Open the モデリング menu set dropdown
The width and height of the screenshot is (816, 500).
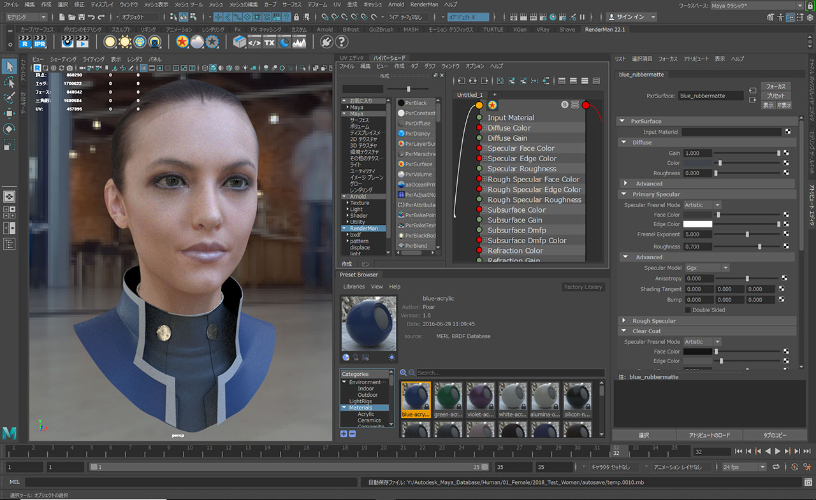26,17
